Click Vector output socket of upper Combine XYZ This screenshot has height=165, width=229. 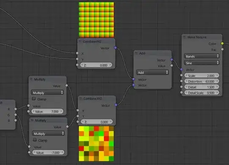(115, 48)
